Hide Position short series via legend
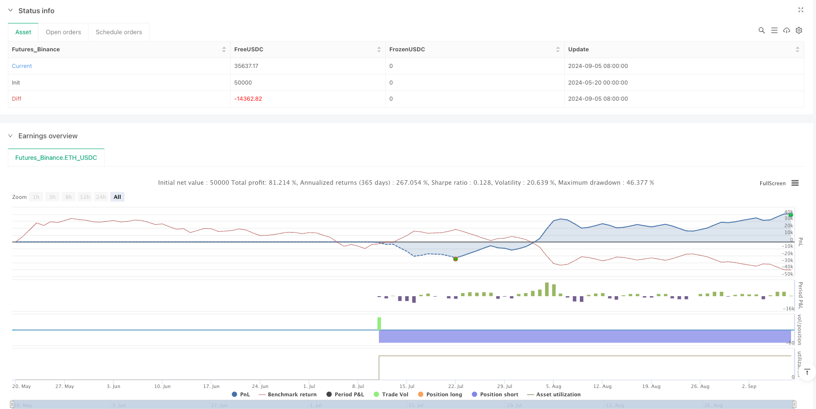The image size is (816, 409). click(495, 394)
